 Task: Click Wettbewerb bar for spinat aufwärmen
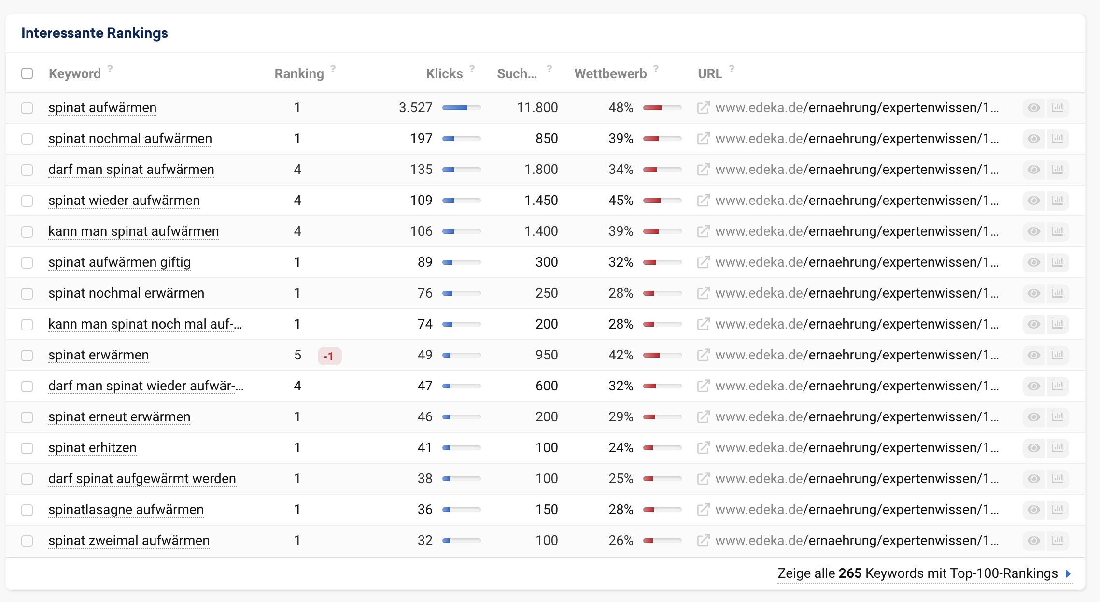662,108
